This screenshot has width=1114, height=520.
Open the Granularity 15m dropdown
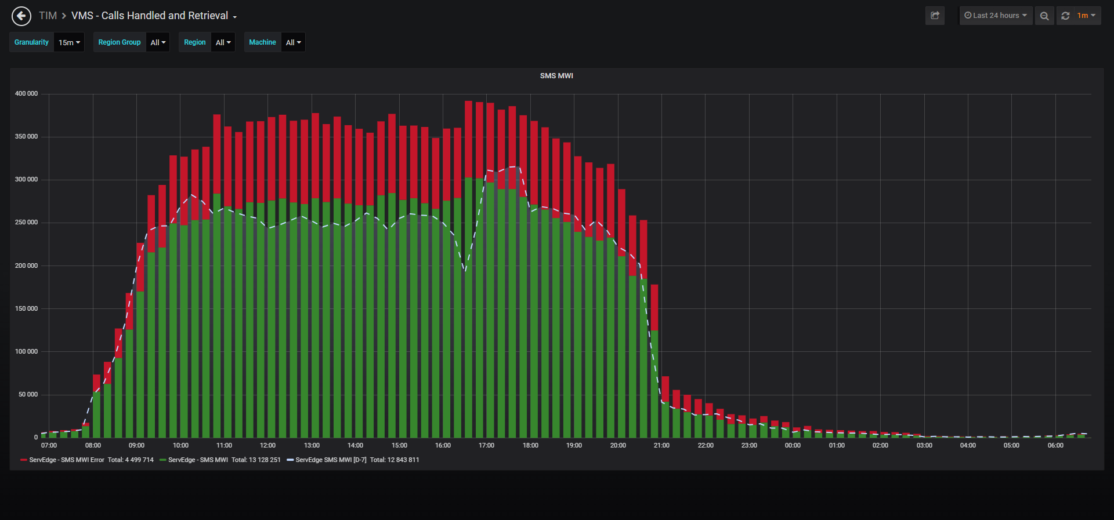[69, 42]
